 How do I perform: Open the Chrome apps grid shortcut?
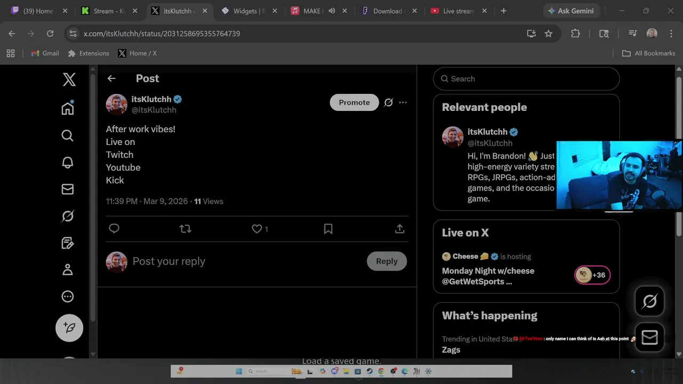11,53
